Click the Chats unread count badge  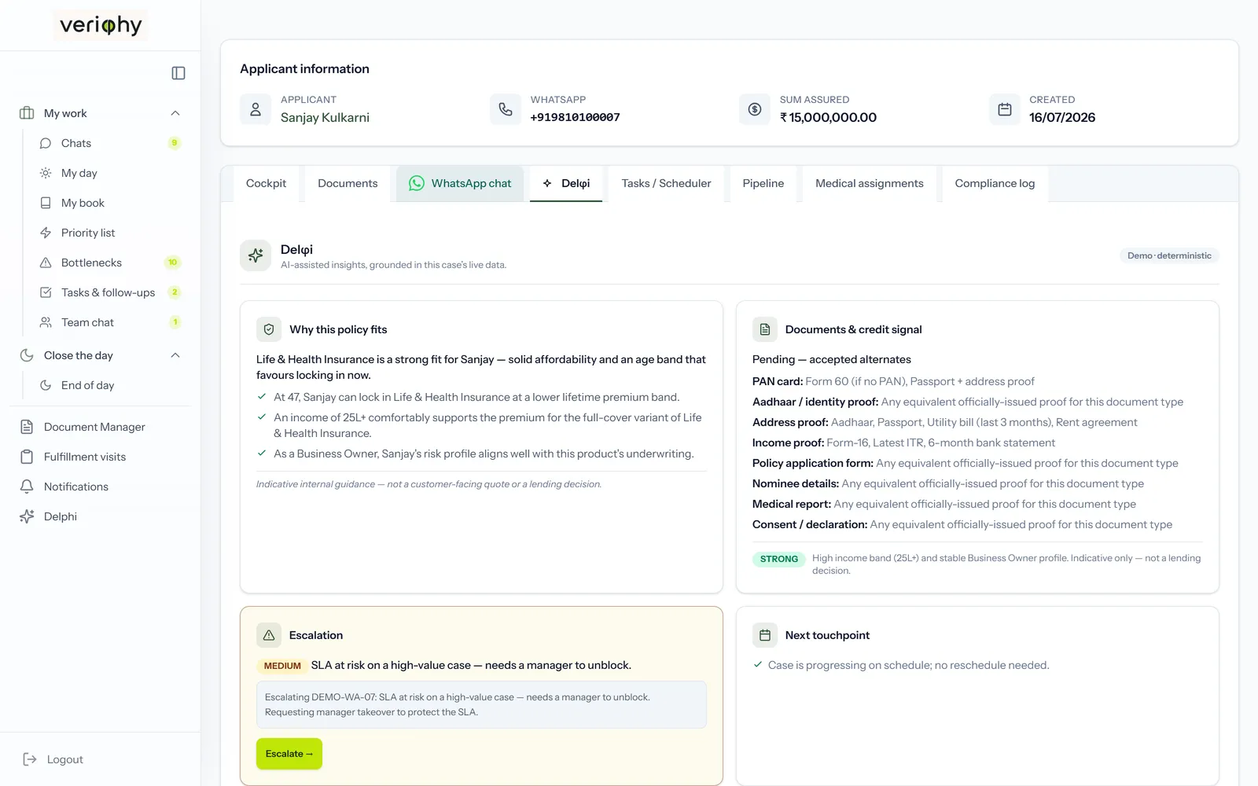[175, 143]
